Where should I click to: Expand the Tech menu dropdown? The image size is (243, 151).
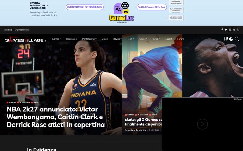[130, 39]
